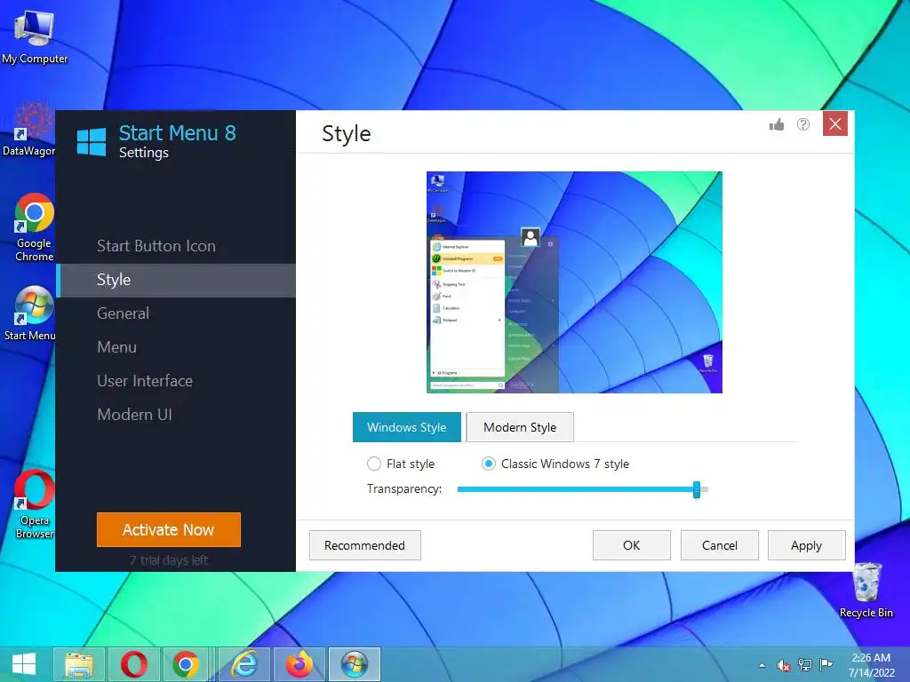
Task: Click the Transparency slider handle
Action: (697, 489)
